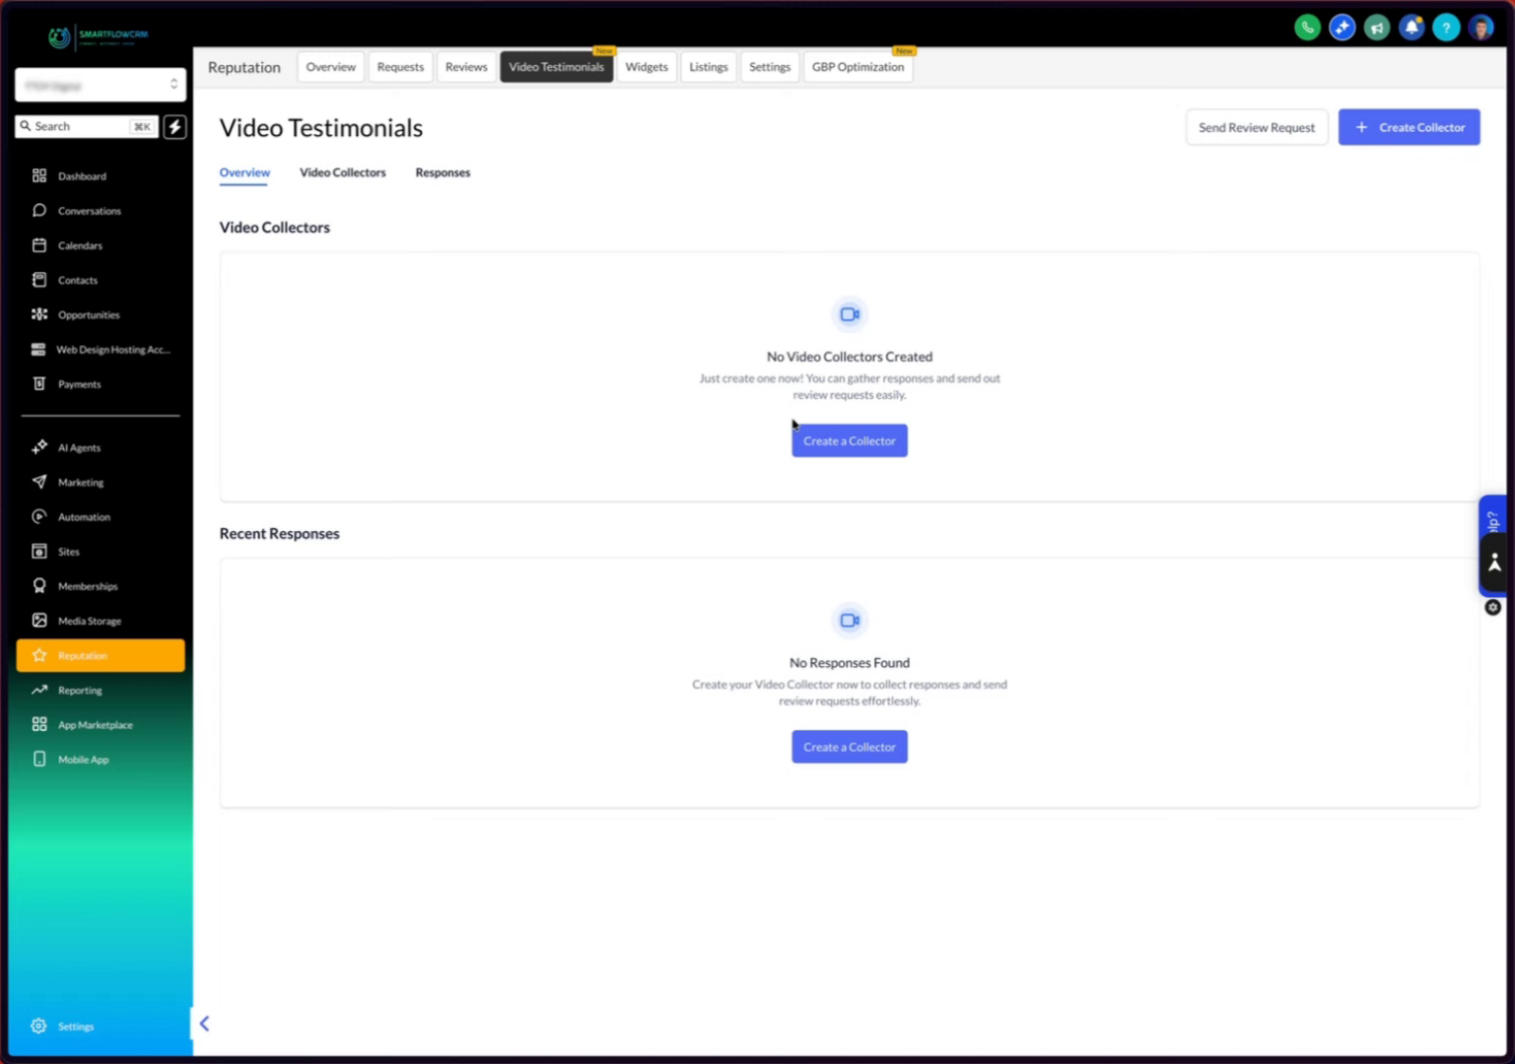
Task: Open Calendars in the sidebar
Action: point(100,245)
